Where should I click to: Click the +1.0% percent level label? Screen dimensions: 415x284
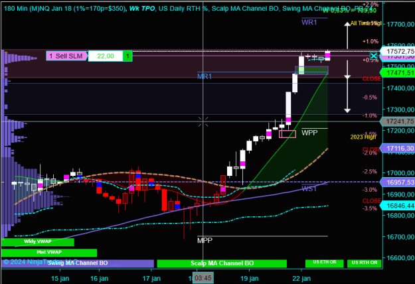(x=371, y=42)
